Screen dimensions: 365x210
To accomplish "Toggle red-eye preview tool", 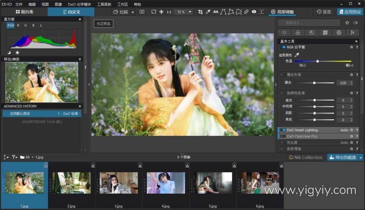I will click(x=254, y=12).
